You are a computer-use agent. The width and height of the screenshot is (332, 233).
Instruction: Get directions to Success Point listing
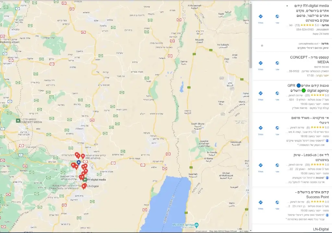[261, 202]
